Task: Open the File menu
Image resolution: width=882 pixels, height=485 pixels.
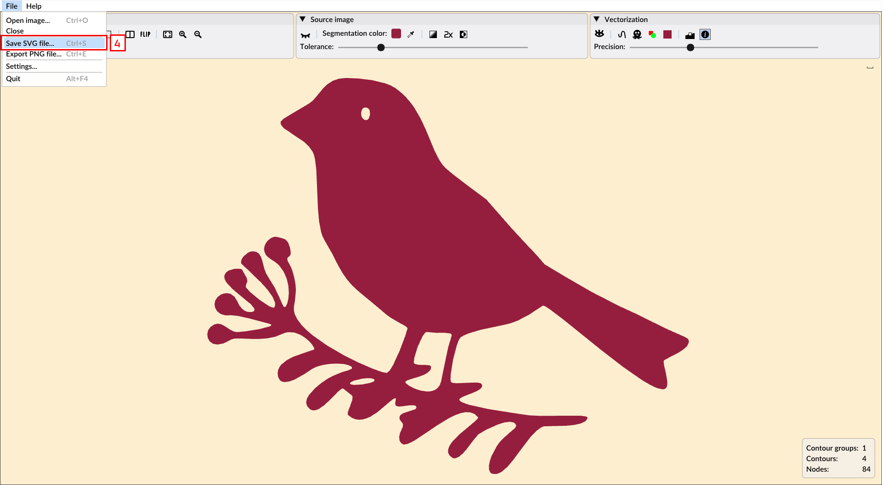Action: (11, 6)
